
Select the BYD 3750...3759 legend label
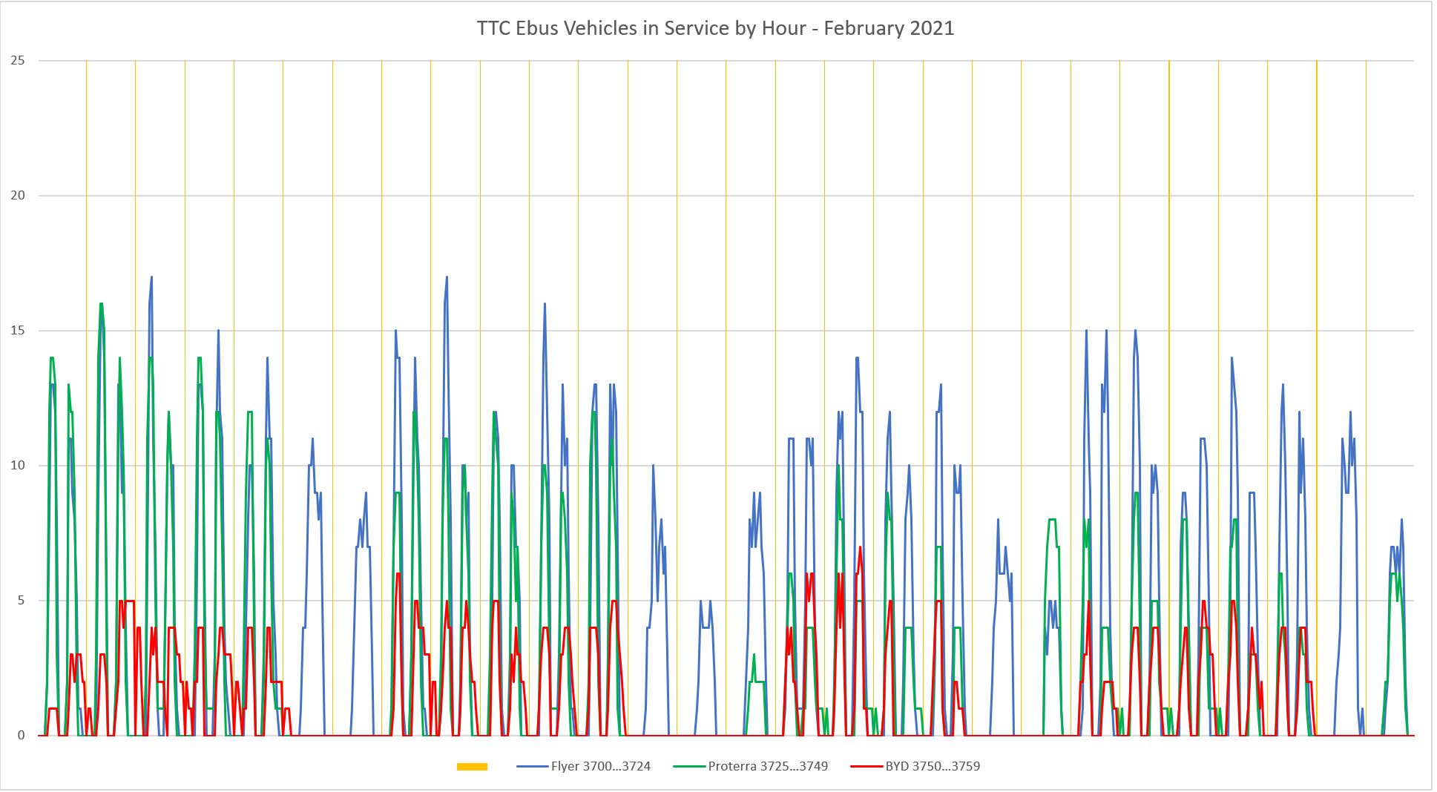point(933,767)
